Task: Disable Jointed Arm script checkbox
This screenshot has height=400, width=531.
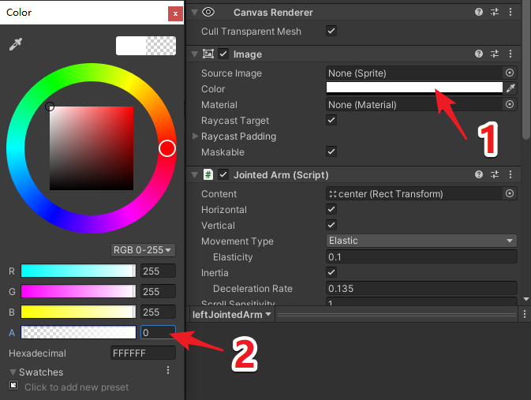Action: coord(223,175)
